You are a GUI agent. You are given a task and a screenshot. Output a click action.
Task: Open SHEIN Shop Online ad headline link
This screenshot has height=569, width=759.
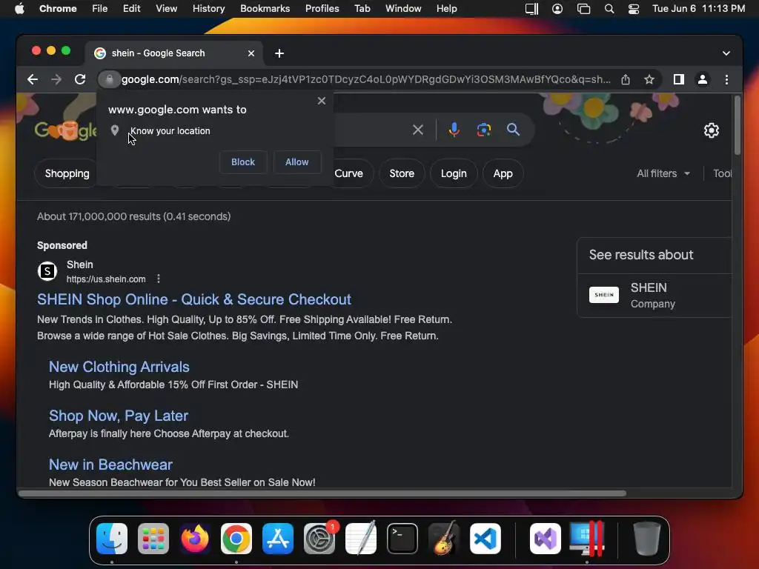point(194,299)
